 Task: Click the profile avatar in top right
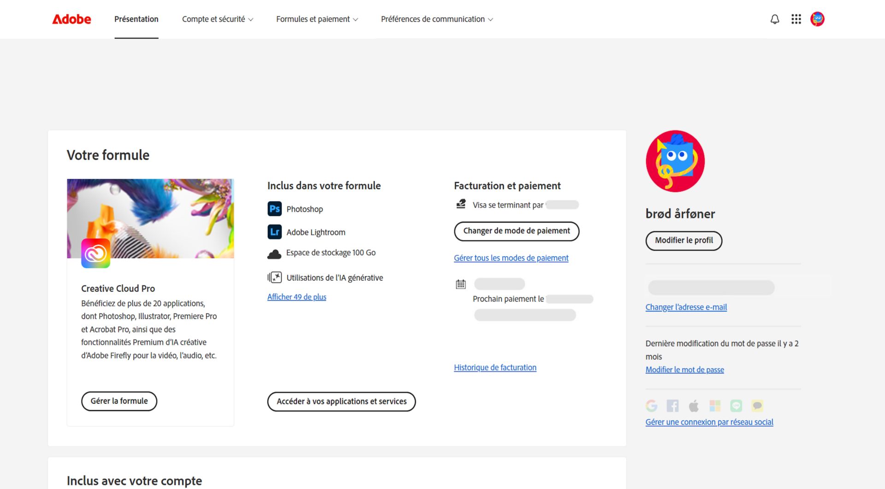[x=818, y=19]
